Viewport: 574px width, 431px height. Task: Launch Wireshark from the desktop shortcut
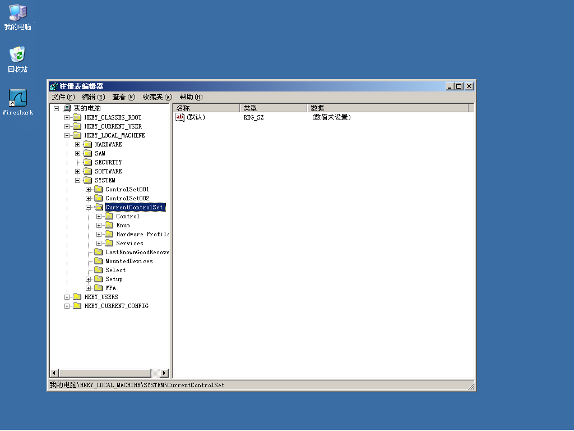(x=17, y=102)
